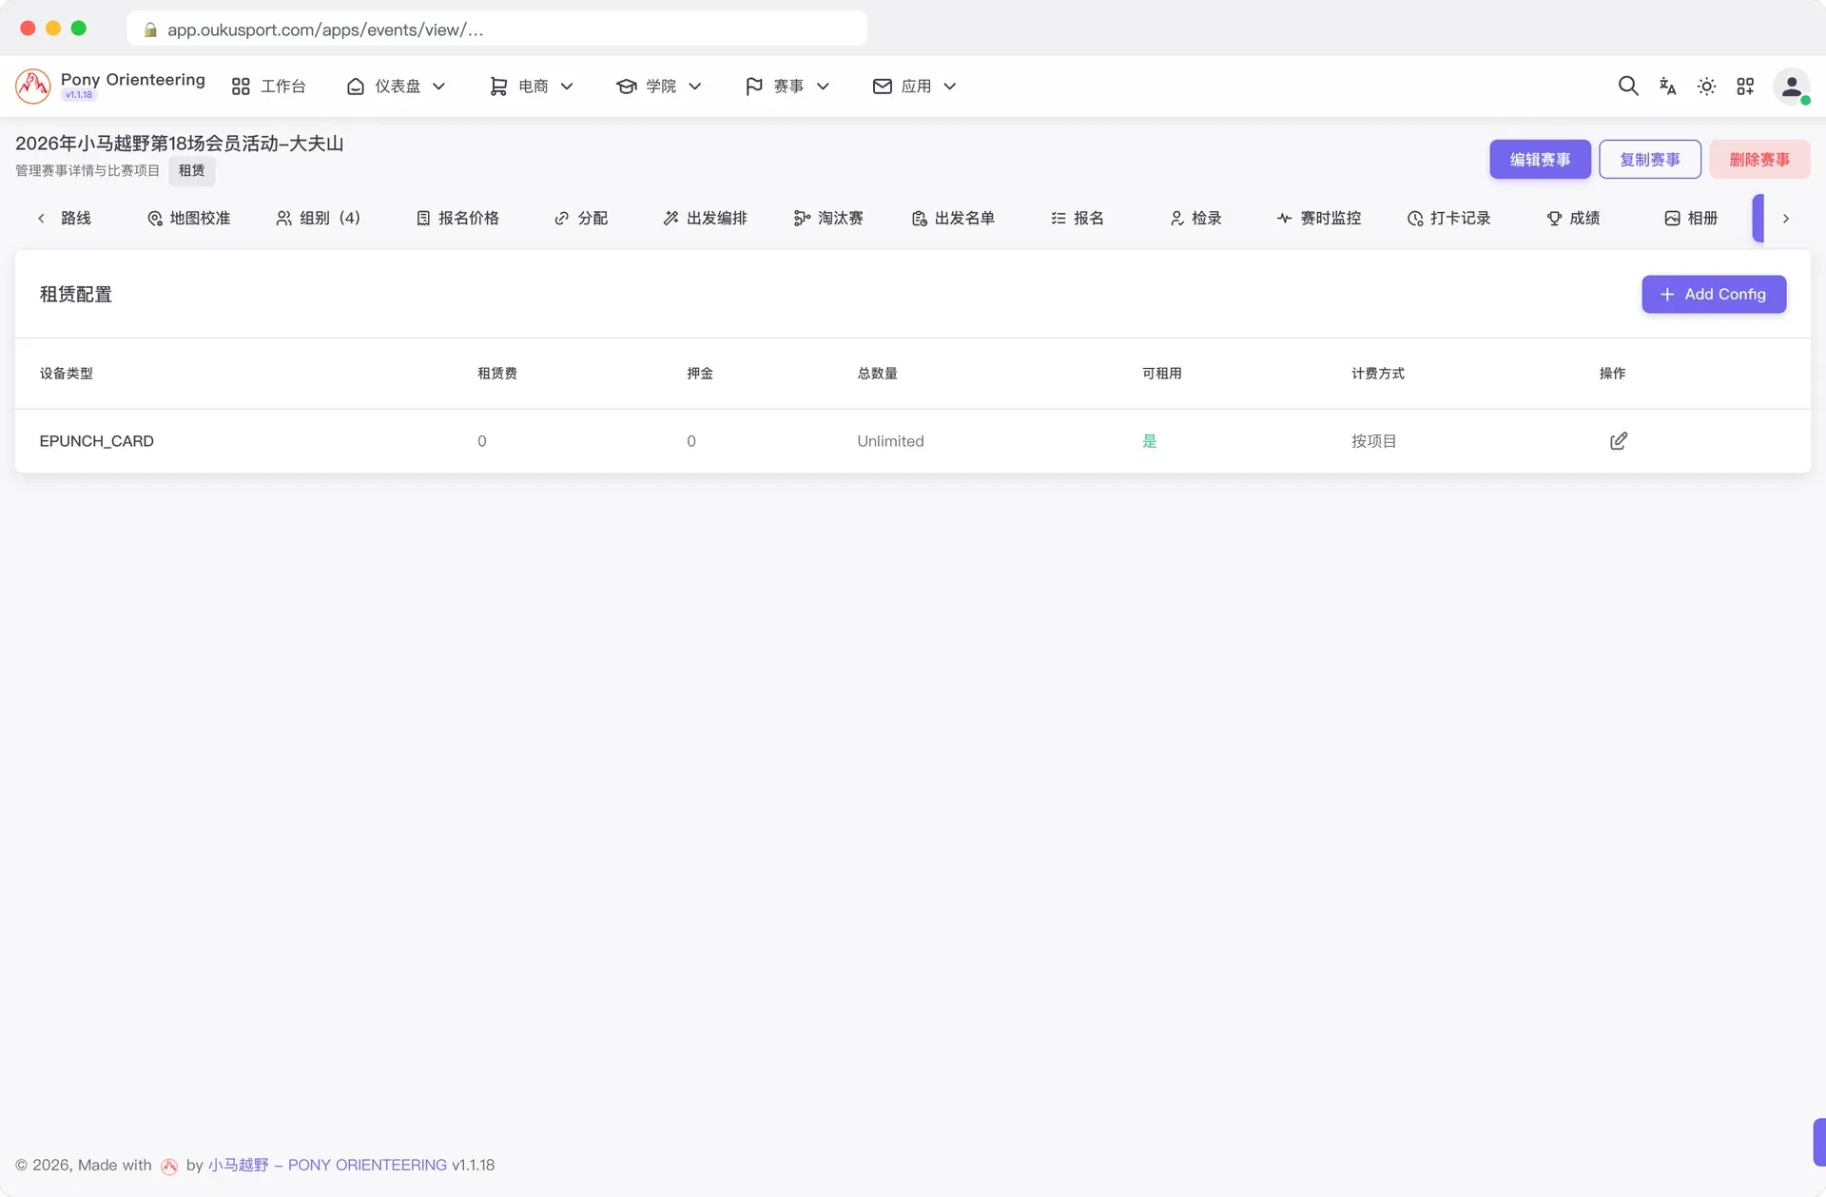Expand the 仪表盘 dropdown
Viewport: 1826px width, 1197px height.
pyautogui.click(x=396, y=87)
